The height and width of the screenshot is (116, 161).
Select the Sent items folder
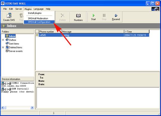click(x=12, y=44)
